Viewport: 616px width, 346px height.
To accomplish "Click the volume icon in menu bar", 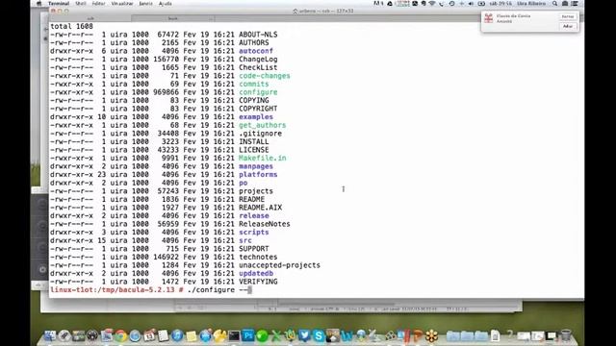I will tap(471, 4).
